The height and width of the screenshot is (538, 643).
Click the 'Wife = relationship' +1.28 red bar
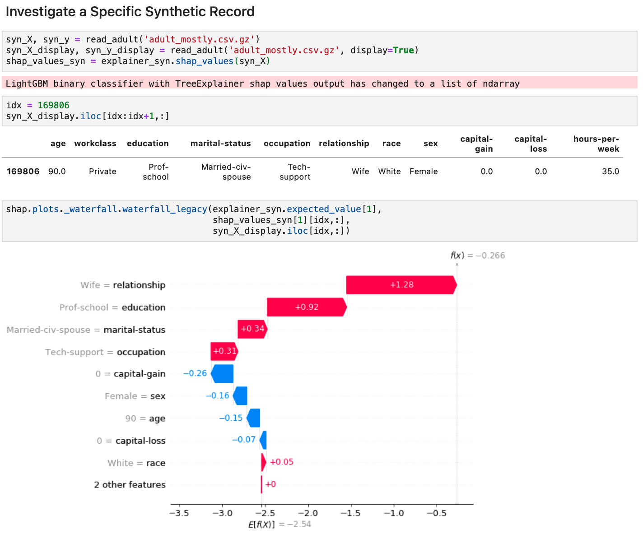(x=401, y=285)
